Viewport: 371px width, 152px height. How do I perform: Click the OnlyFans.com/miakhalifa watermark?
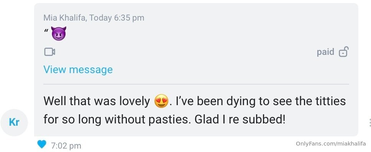331,144
